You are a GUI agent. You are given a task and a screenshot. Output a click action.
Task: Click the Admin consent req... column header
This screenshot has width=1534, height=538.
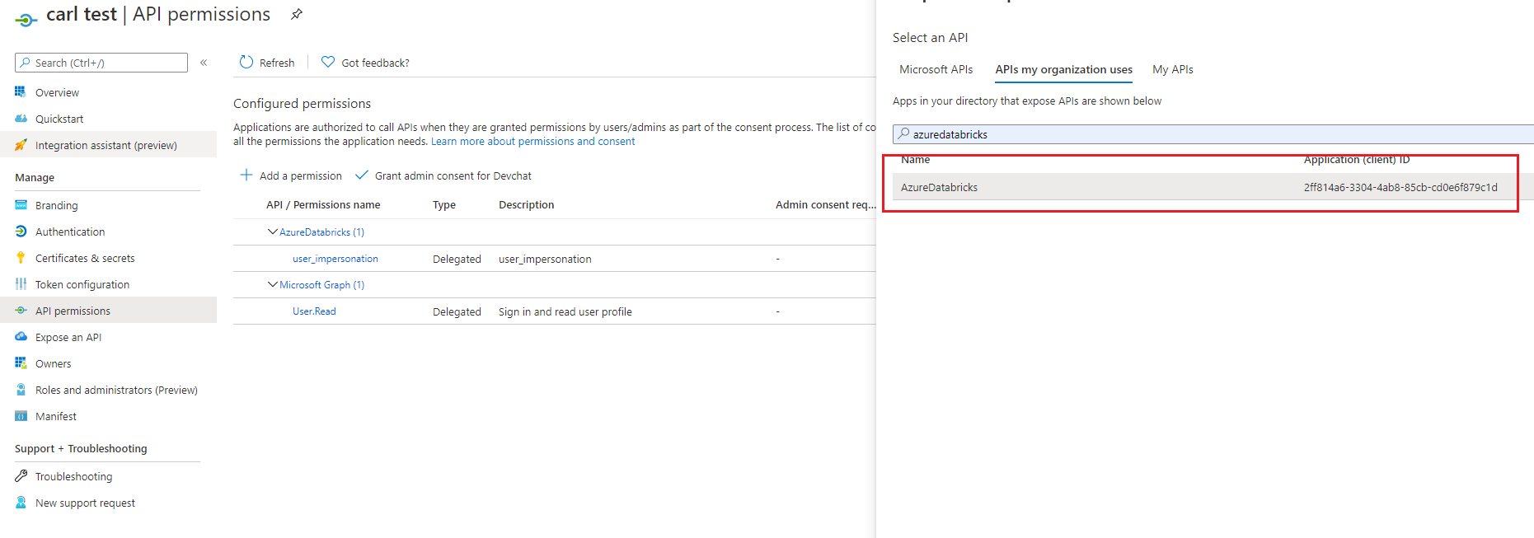pos(825,205)
